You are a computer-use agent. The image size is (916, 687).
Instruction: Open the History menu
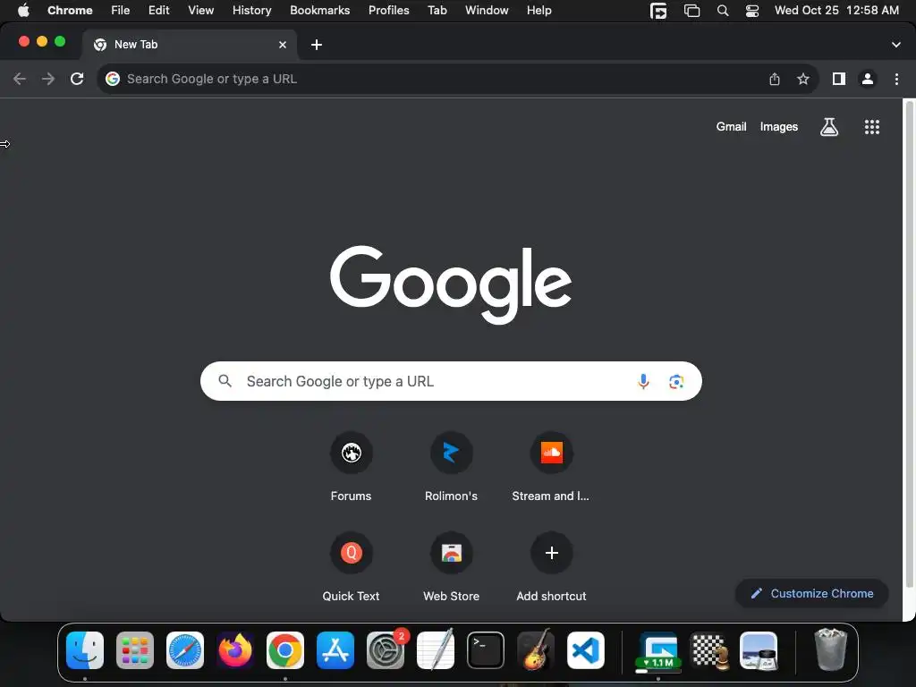point(251,11)
